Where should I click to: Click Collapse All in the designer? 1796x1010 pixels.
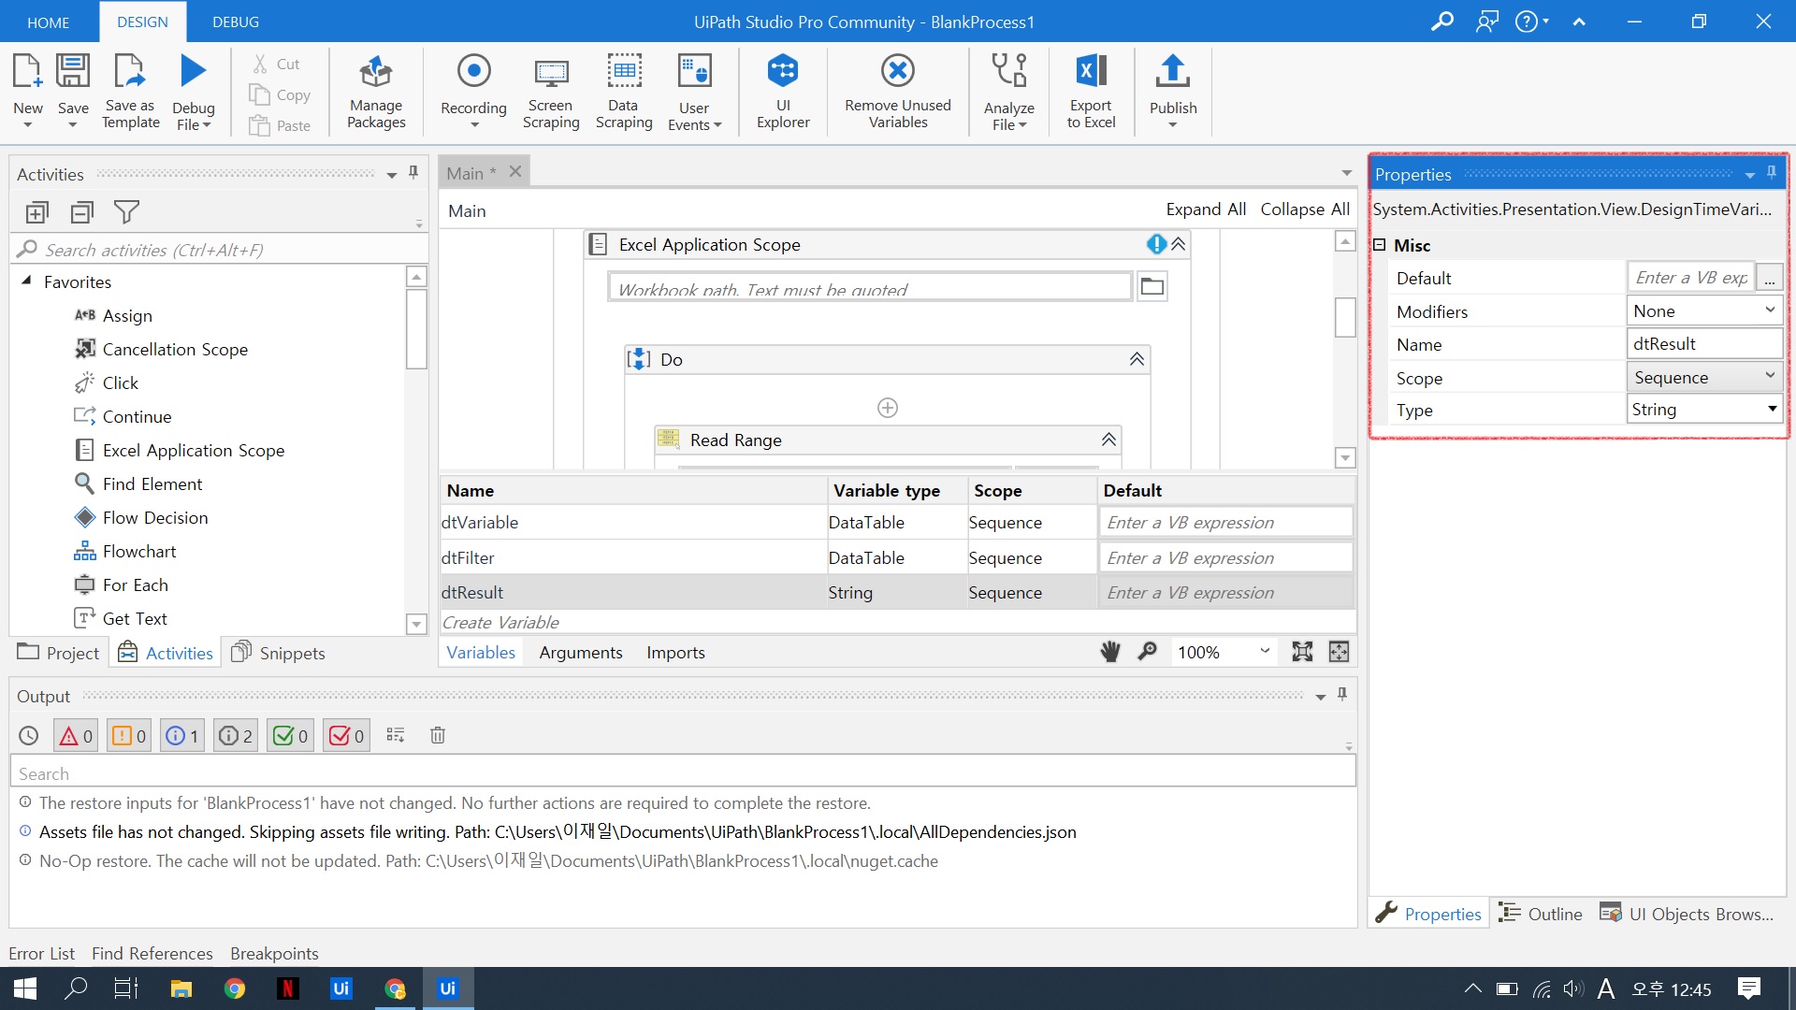1304,209
